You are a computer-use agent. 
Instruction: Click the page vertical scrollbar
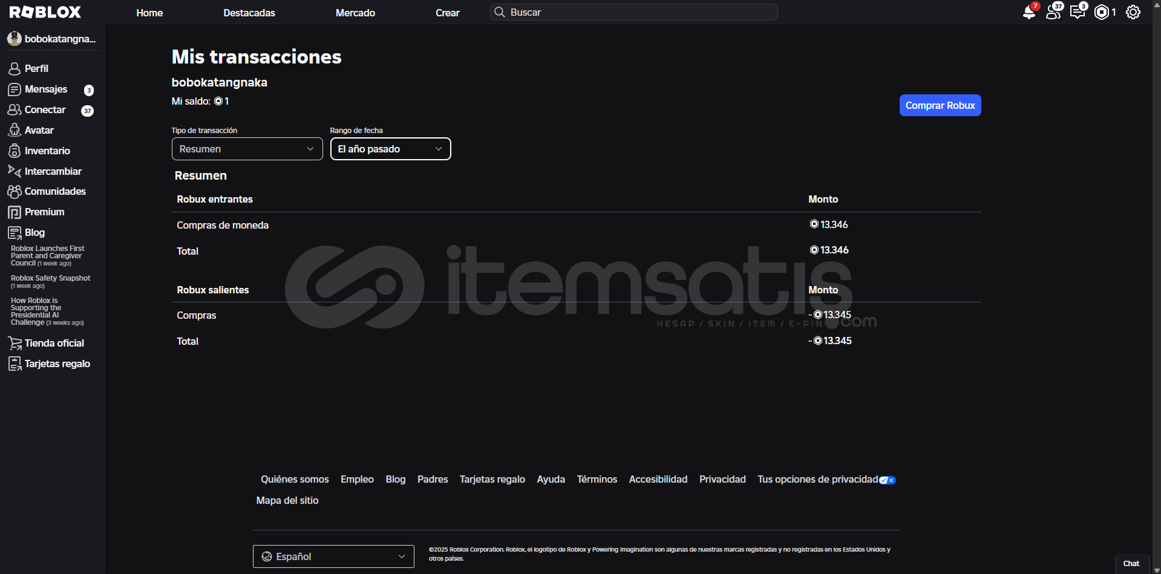coord(1157,287)
